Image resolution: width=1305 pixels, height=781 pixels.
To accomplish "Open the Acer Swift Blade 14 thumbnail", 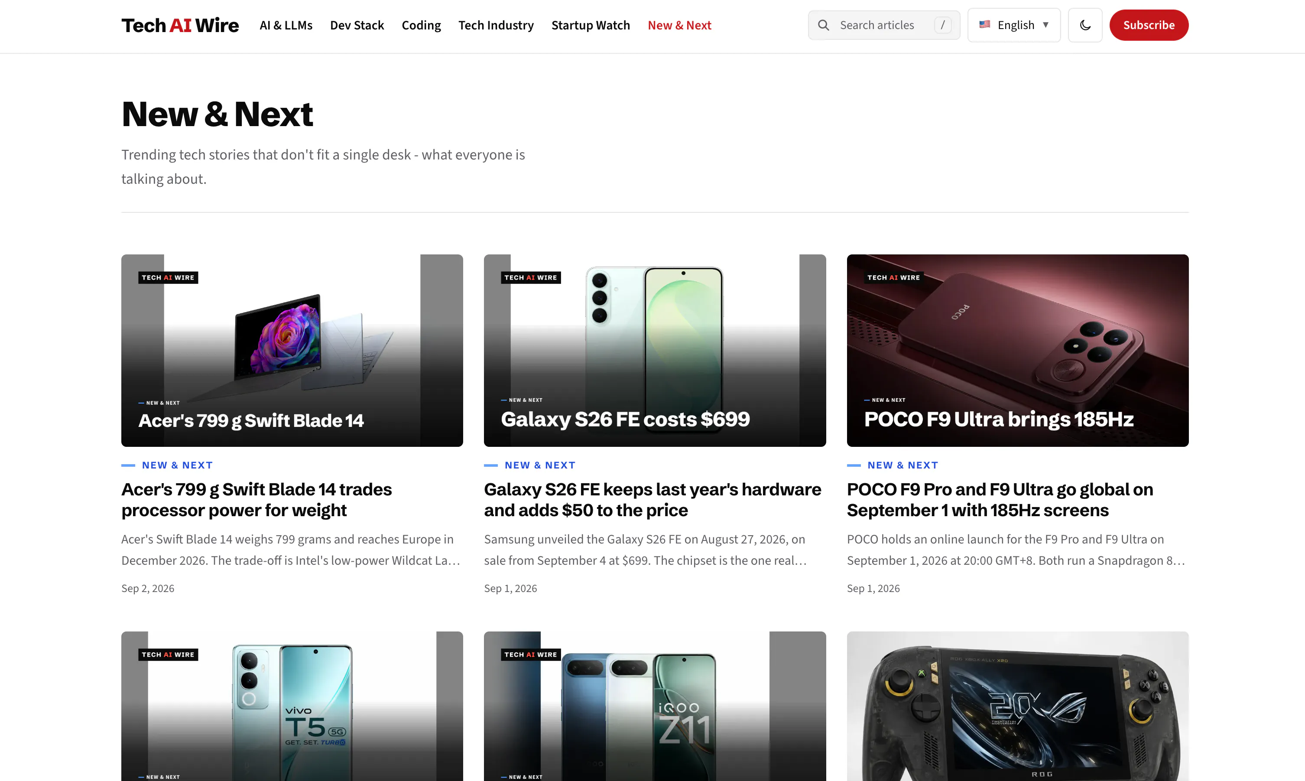I will click(292, 351).
